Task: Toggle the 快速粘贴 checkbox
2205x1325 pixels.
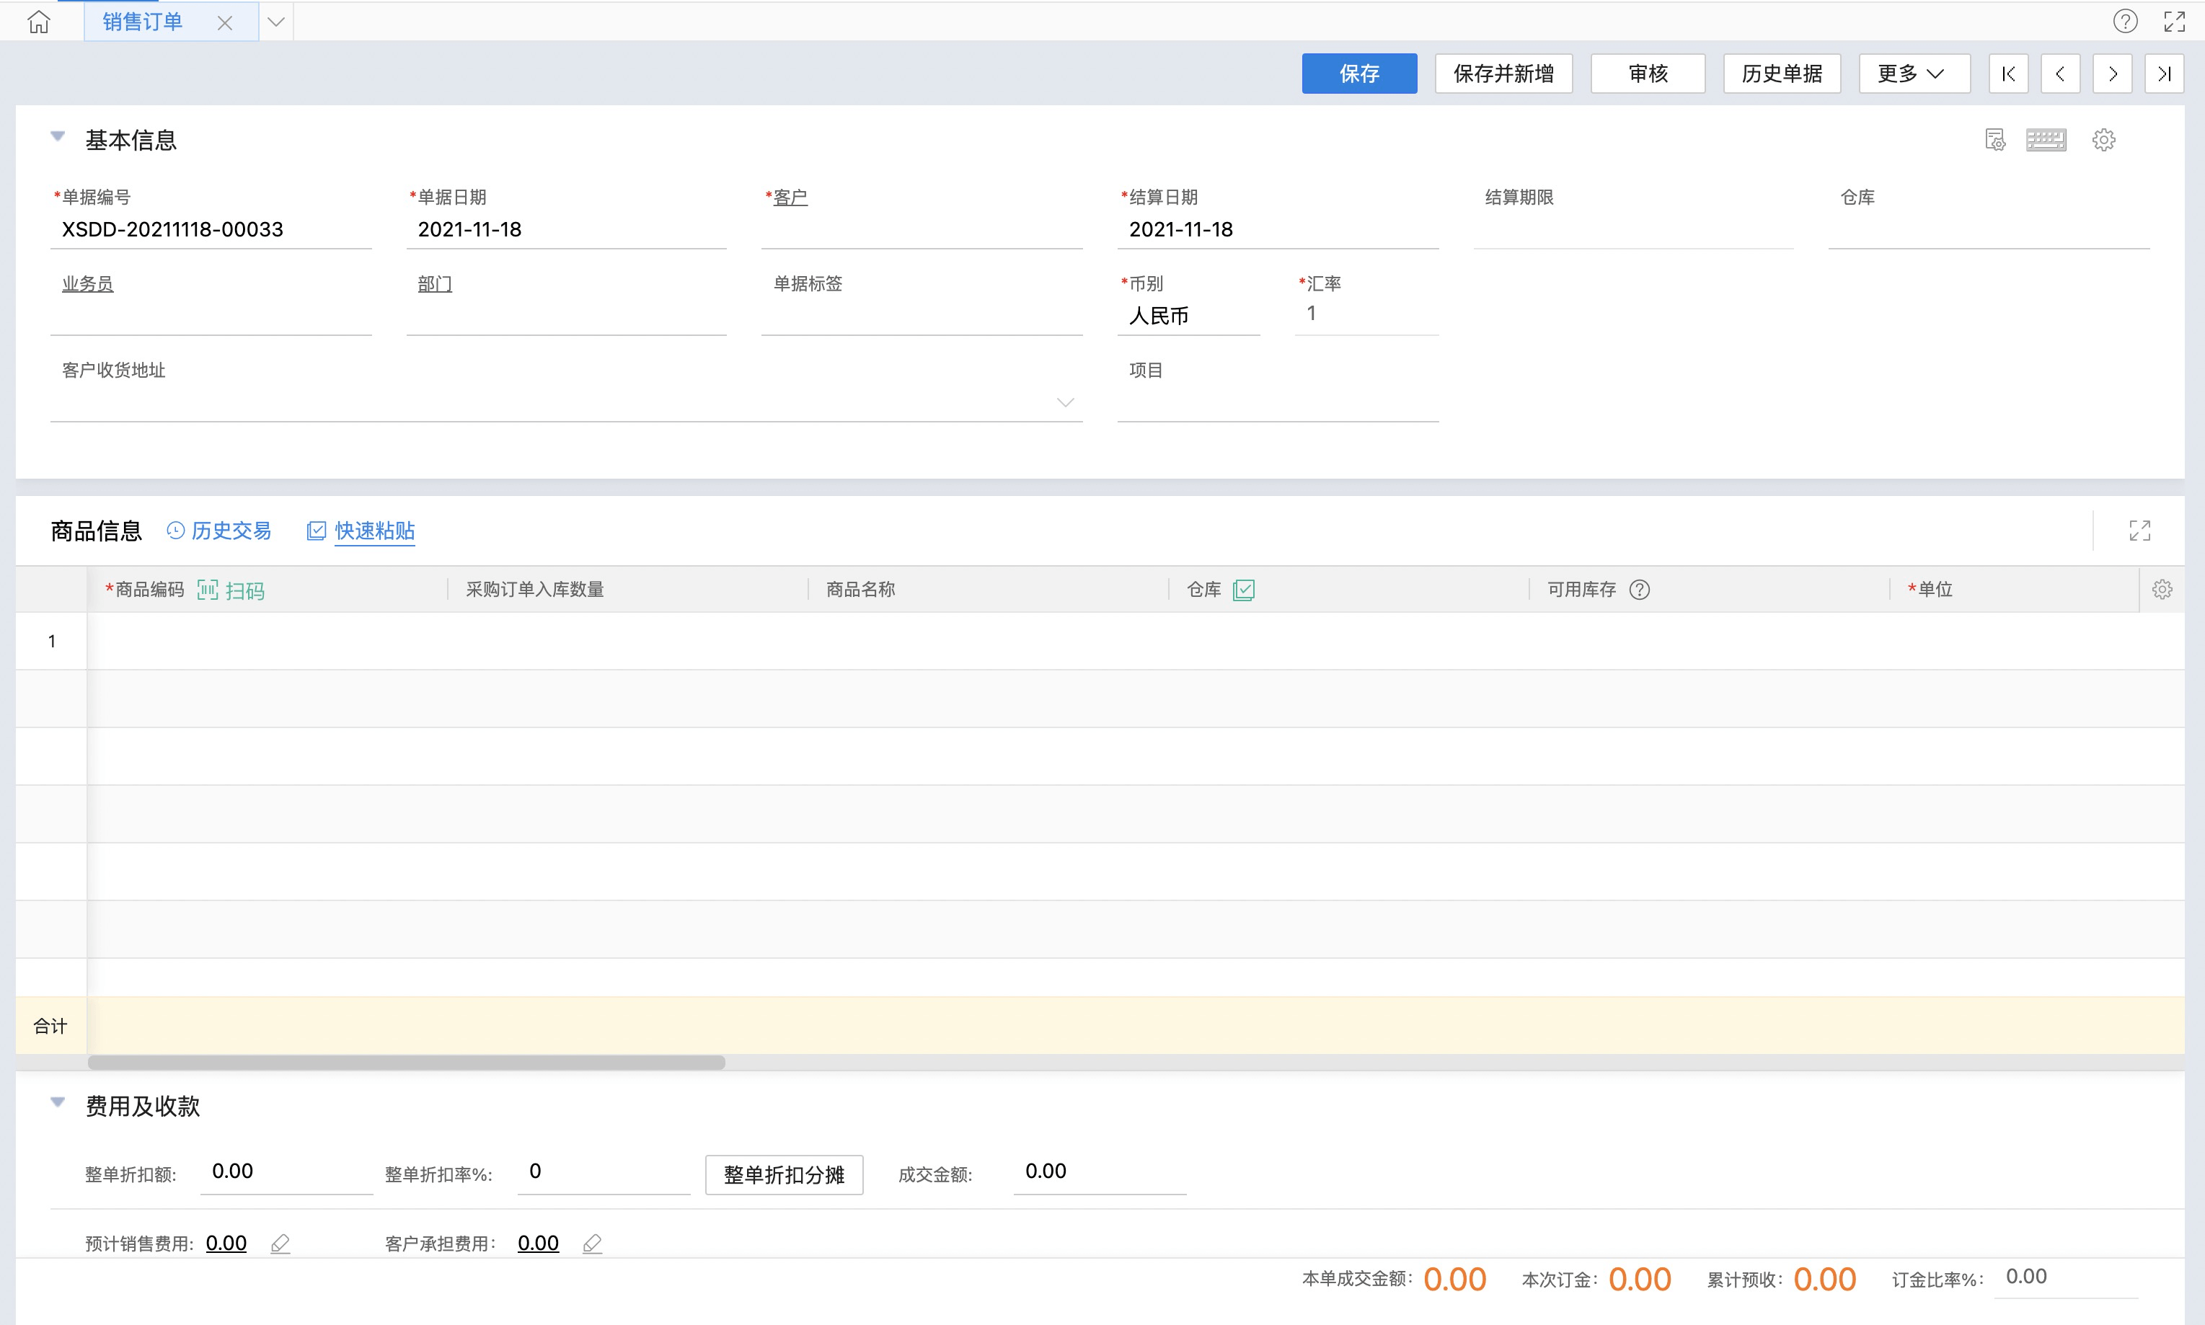Action: [316, 531]
